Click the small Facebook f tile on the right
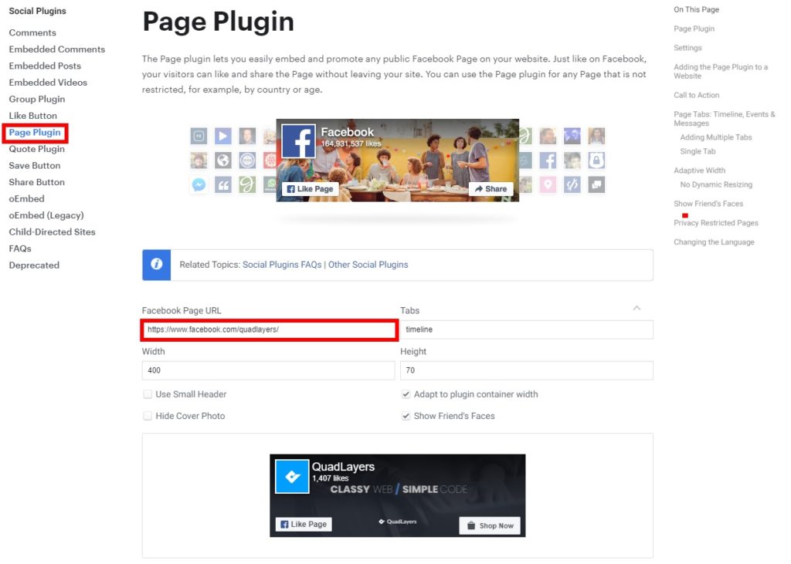Screen dimensions: 791x564 [548, 160]
